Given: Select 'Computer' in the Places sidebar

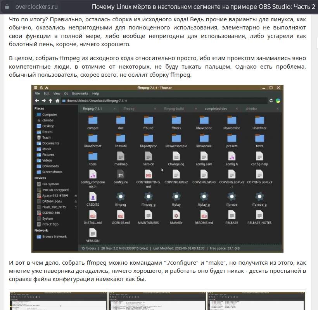Looking at the screenshot, I should tap(50, 114).
